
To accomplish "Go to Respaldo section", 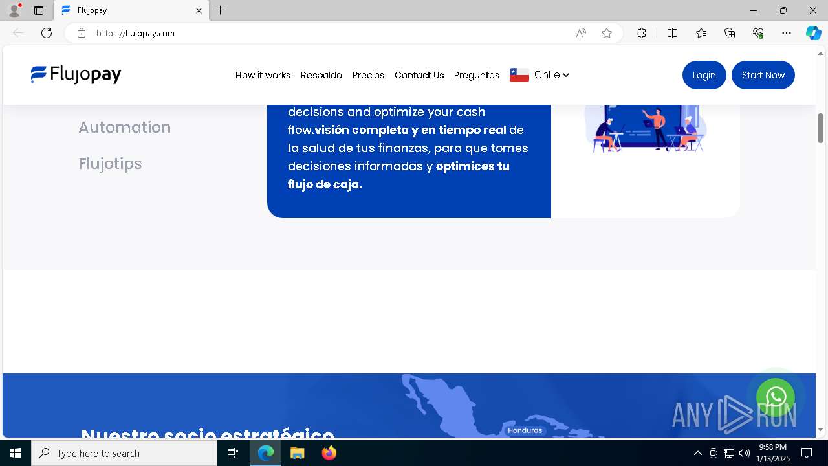I will (321, 75).
